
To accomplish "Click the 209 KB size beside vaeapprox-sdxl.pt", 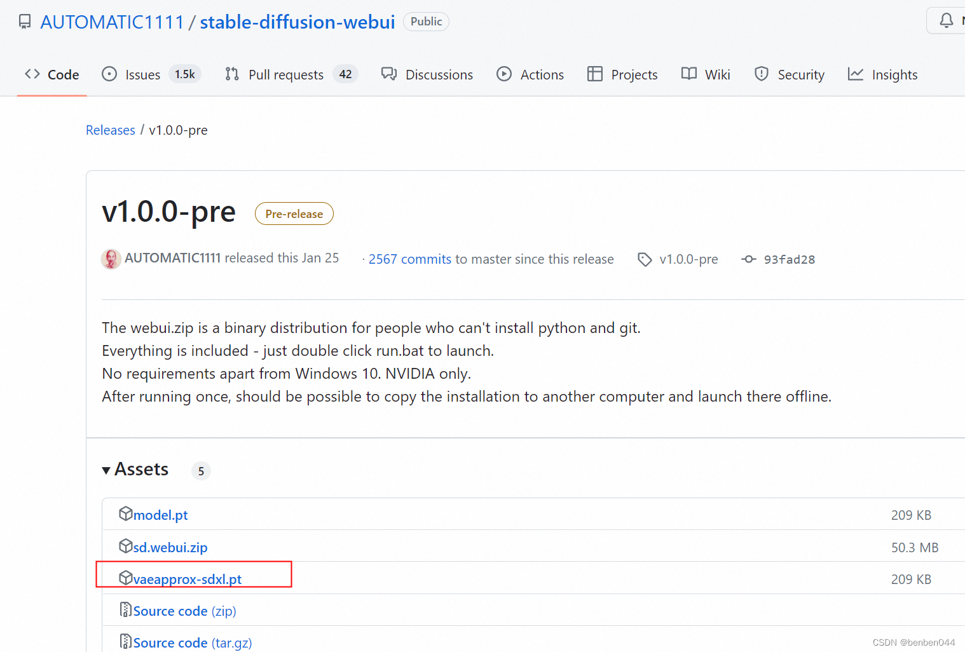I will (x=911, y=580).
